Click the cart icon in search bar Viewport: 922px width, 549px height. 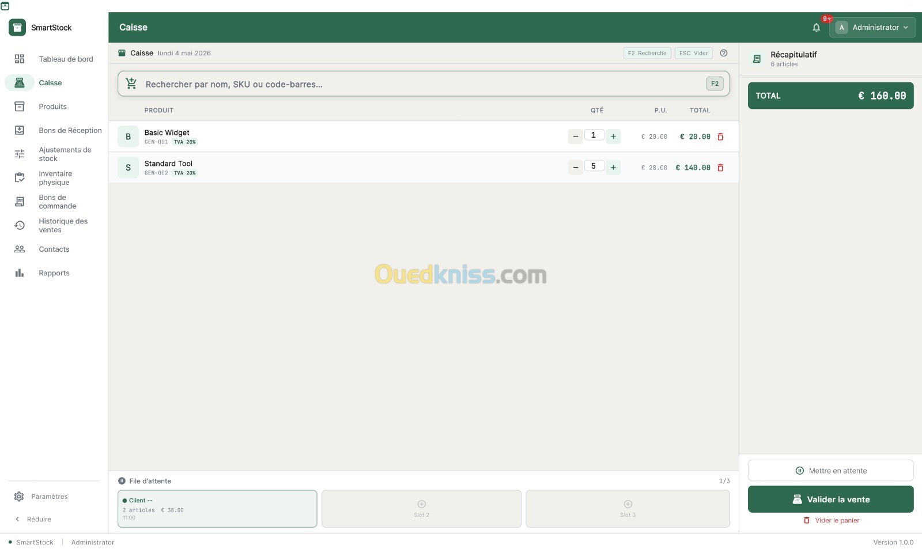coord(131,84)
